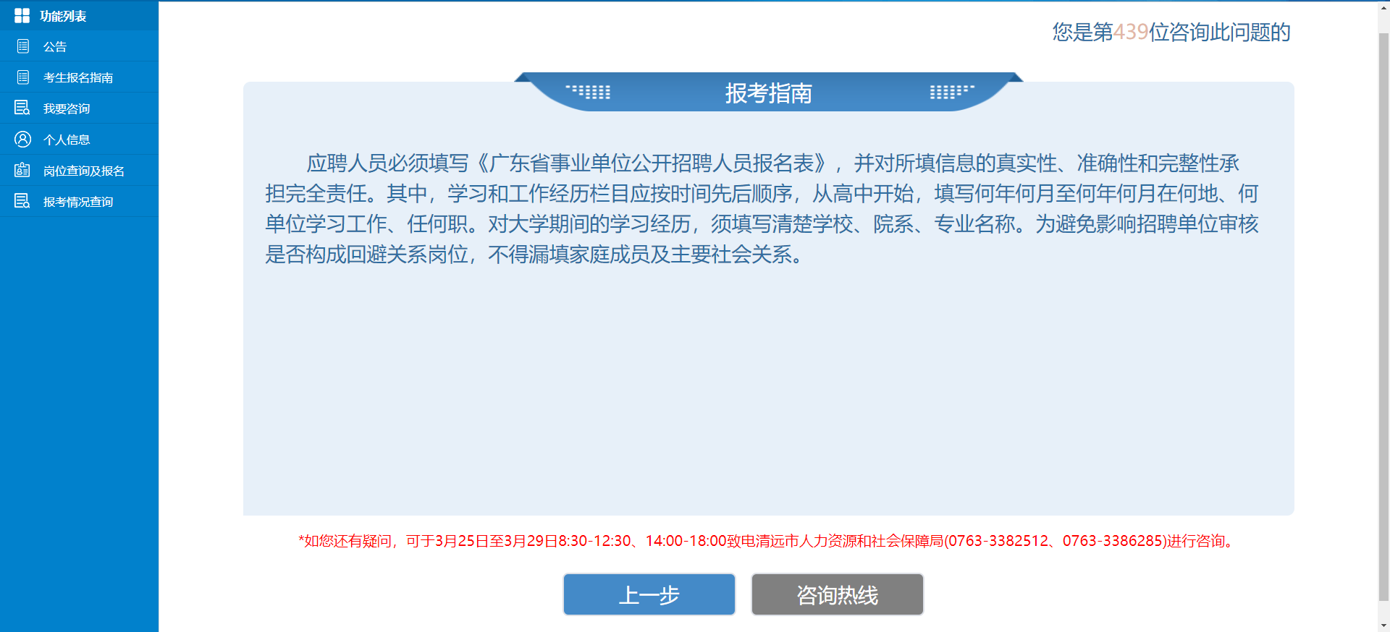Navigate to 岗位查询及报名
The height and width of the screenshot is (632, 1390).
click(x=84, y=171)
